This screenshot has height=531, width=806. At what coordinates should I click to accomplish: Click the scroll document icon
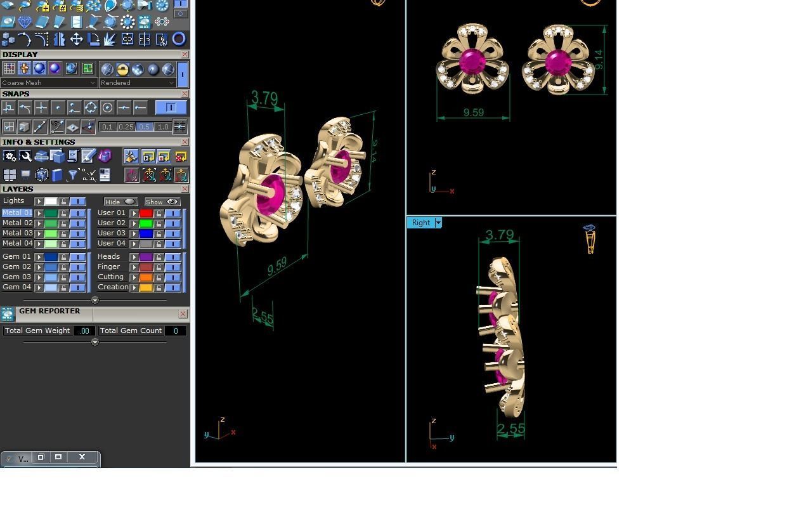coord(73,156)
